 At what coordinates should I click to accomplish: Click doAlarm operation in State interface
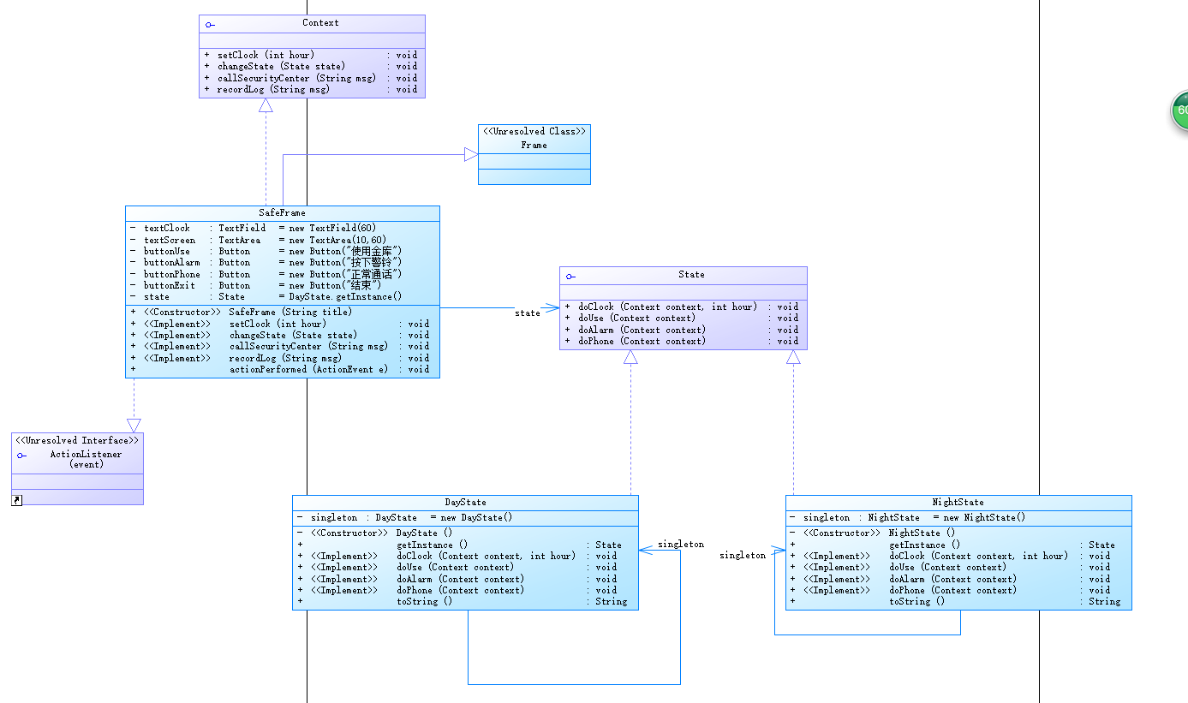click(682, 330)
